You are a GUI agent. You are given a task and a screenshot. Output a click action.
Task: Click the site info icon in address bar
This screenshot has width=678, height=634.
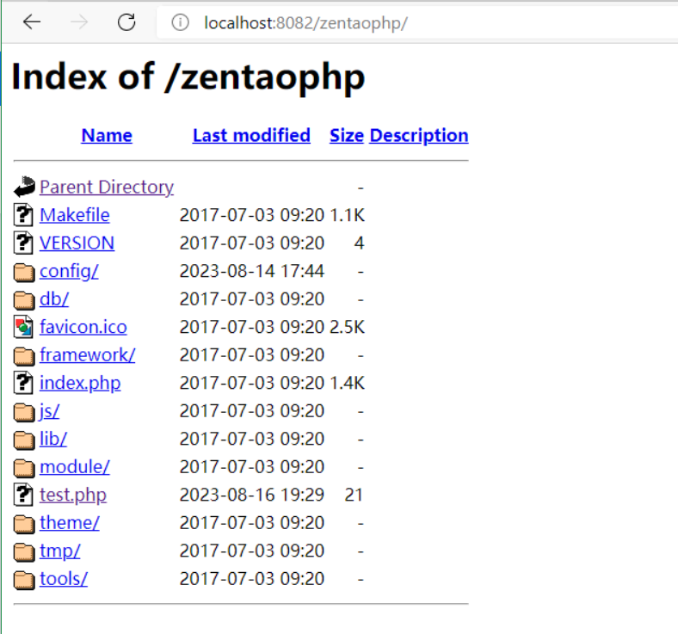[180, 22]
